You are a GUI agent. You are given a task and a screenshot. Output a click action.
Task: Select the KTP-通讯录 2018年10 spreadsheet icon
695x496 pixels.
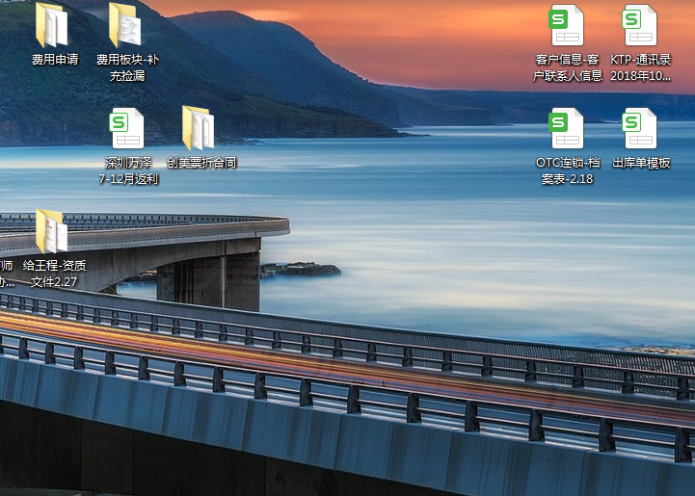click(x=640, y=26)
